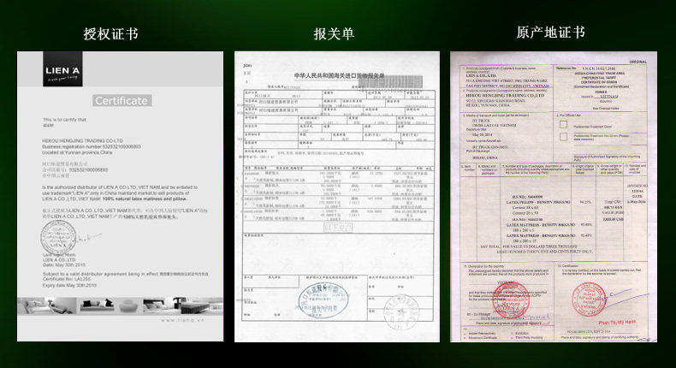Image resolution: width=676 pixels, height=368 pixels.
Task: Click the ORIGINAL mark on origin certificate
Action: click(638, 62)
